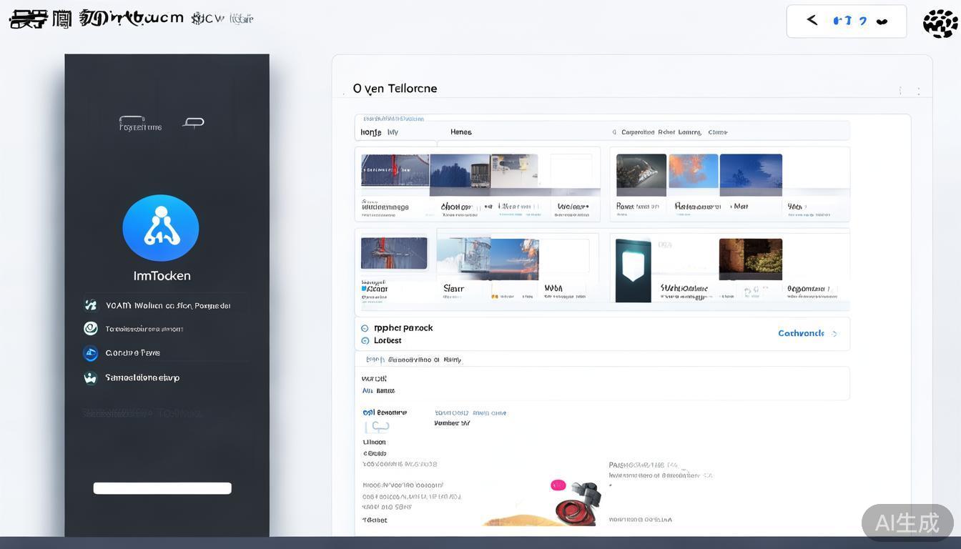This screenshot has width=961, height=549.
Task: Open the small dropdown arrow in top-right box
Action: (x=882, y=21)
